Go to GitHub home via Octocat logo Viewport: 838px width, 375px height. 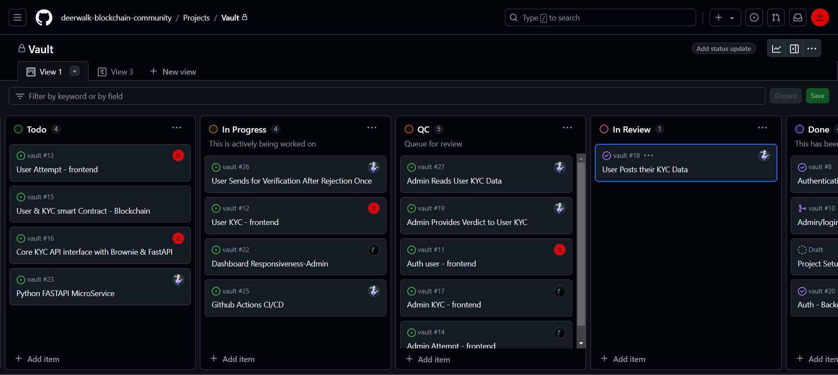(44, 17)
